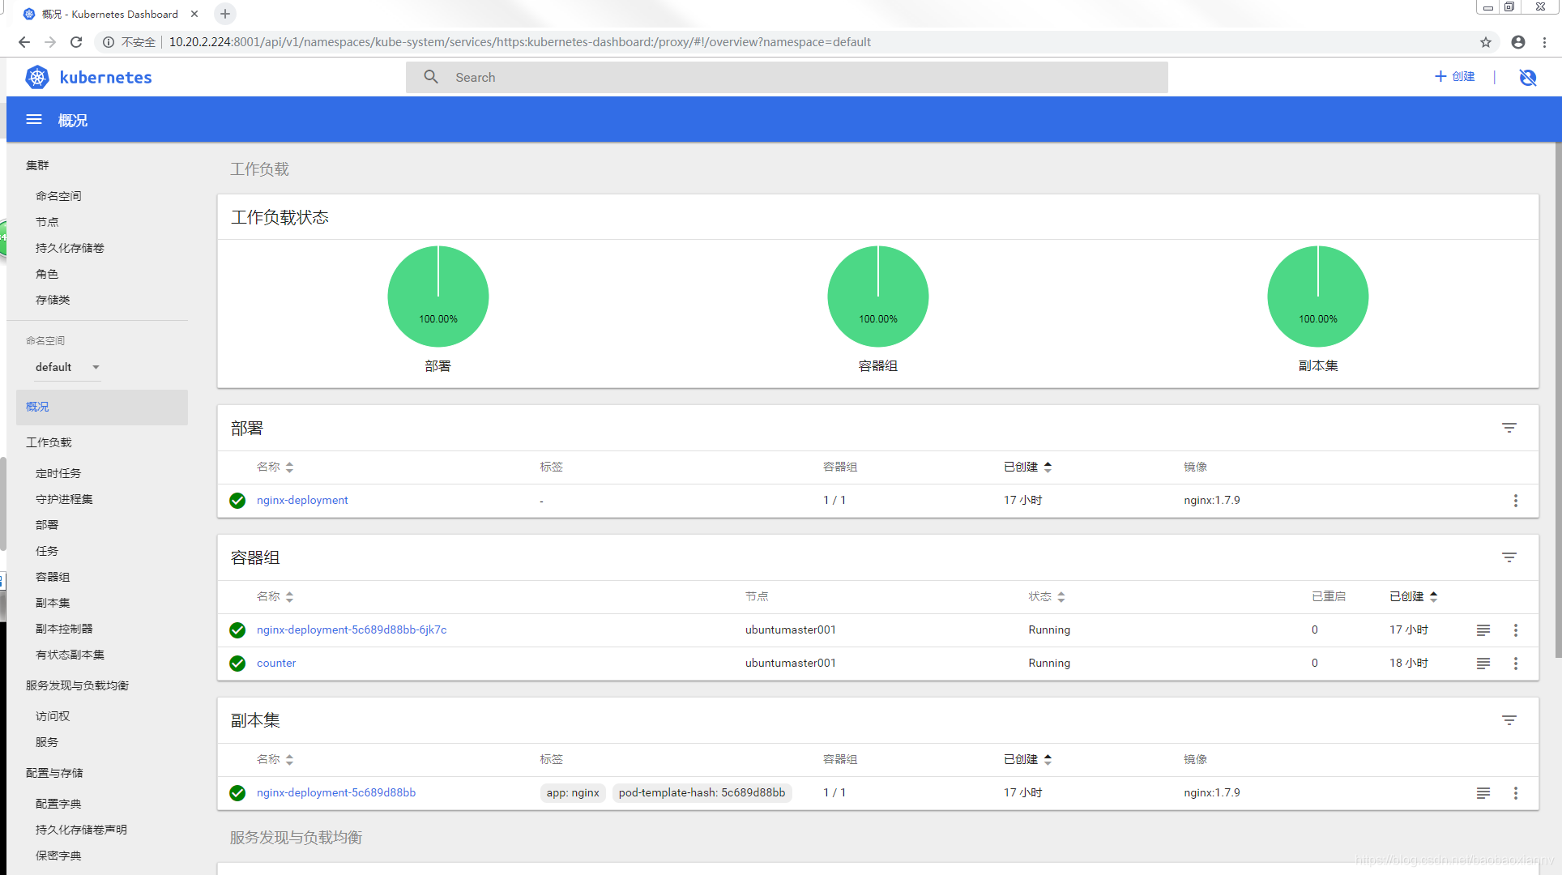Sort 部署 table by 已创建
This screenshot has width=1562, height=875.
coord(1027,467)
